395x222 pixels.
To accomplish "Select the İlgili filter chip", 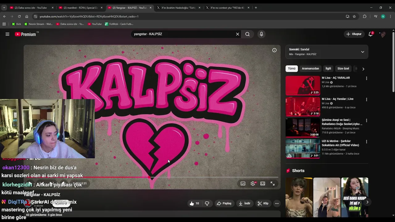I will coord(328,68).
